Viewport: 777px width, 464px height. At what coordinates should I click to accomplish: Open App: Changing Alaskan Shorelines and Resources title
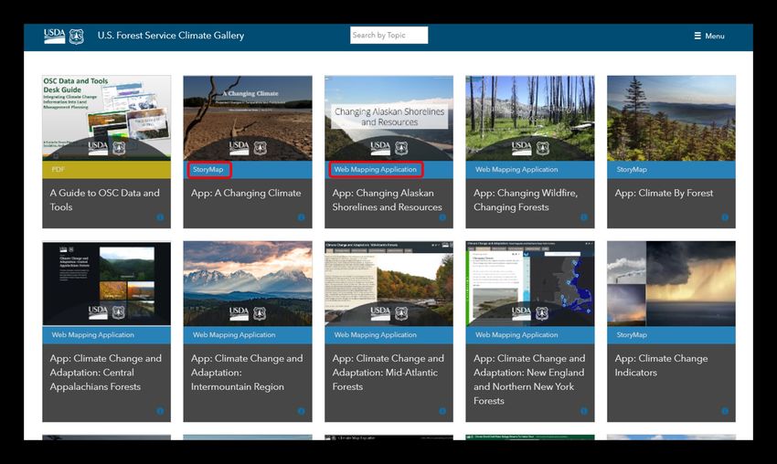click(387, 200)
